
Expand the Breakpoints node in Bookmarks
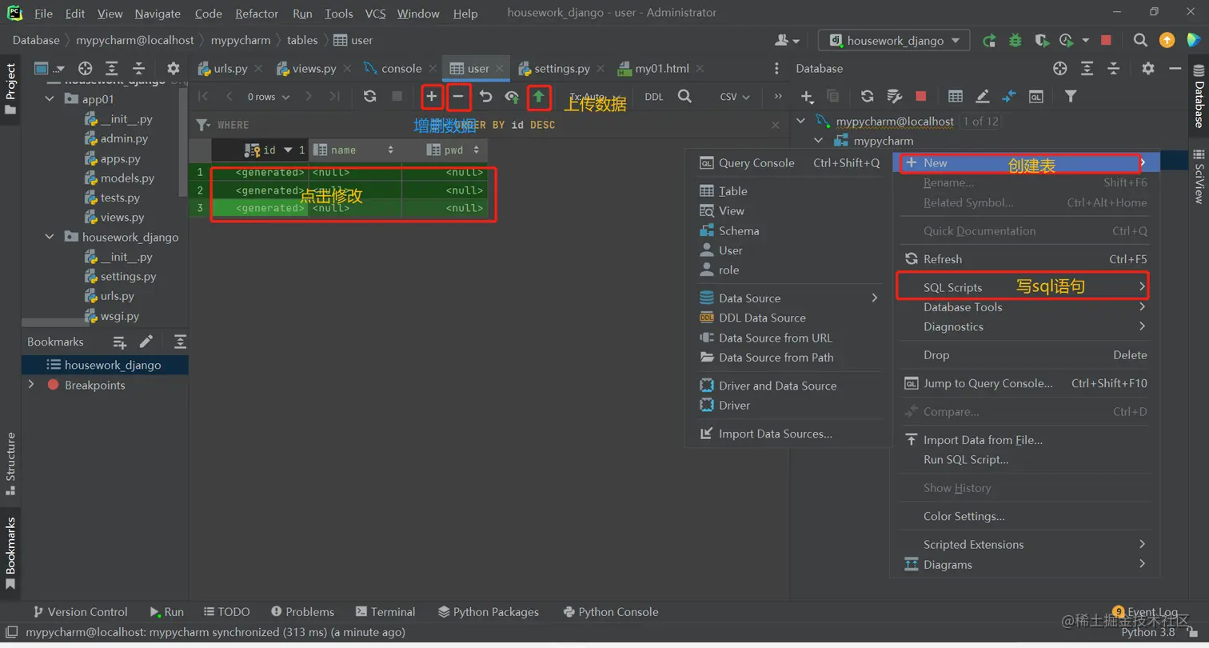click(31, 385)
